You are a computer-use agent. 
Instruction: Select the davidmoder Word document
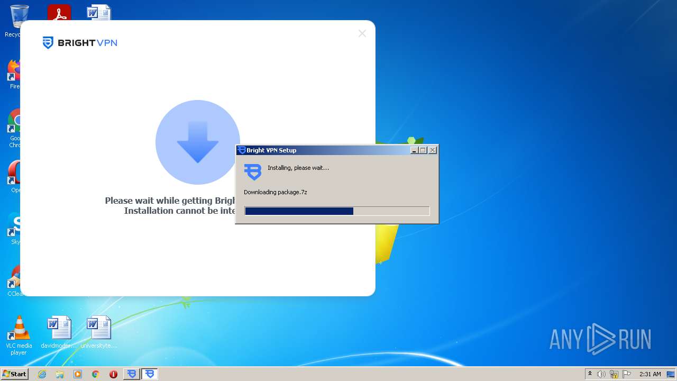59,332
